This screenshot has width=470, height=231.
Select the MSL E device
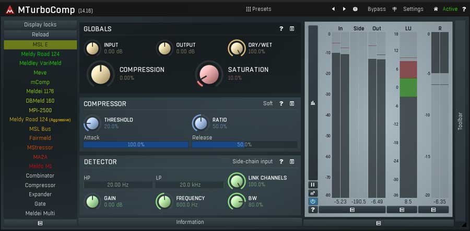click(40, 45)
